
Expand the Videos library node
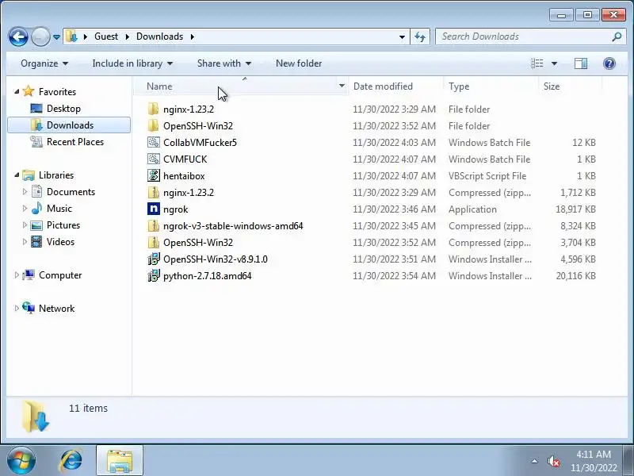point(25,241)
